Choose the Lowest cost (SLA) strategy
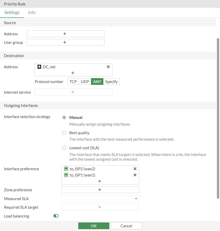The height and width of the screenshot is (231, 220). [64, 148]
